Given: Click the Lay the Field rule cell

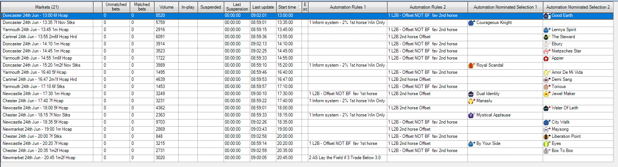Looking at the screenshot, I should [x=345, y=158].
